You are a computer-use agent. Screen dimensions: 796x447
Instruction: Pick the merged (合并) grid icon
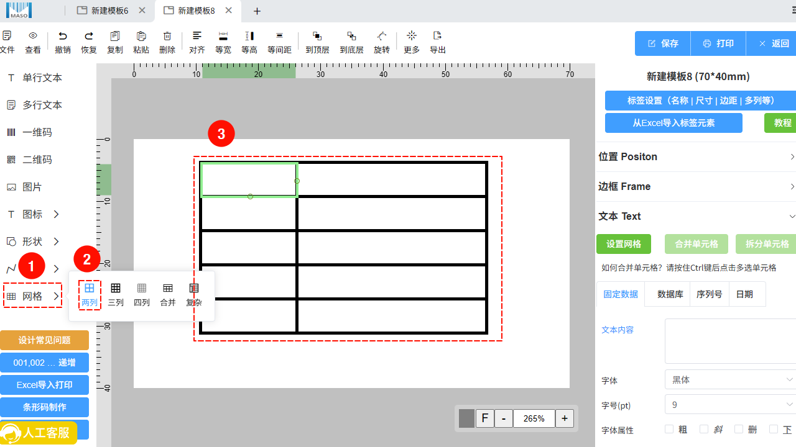tap(168, 289)
